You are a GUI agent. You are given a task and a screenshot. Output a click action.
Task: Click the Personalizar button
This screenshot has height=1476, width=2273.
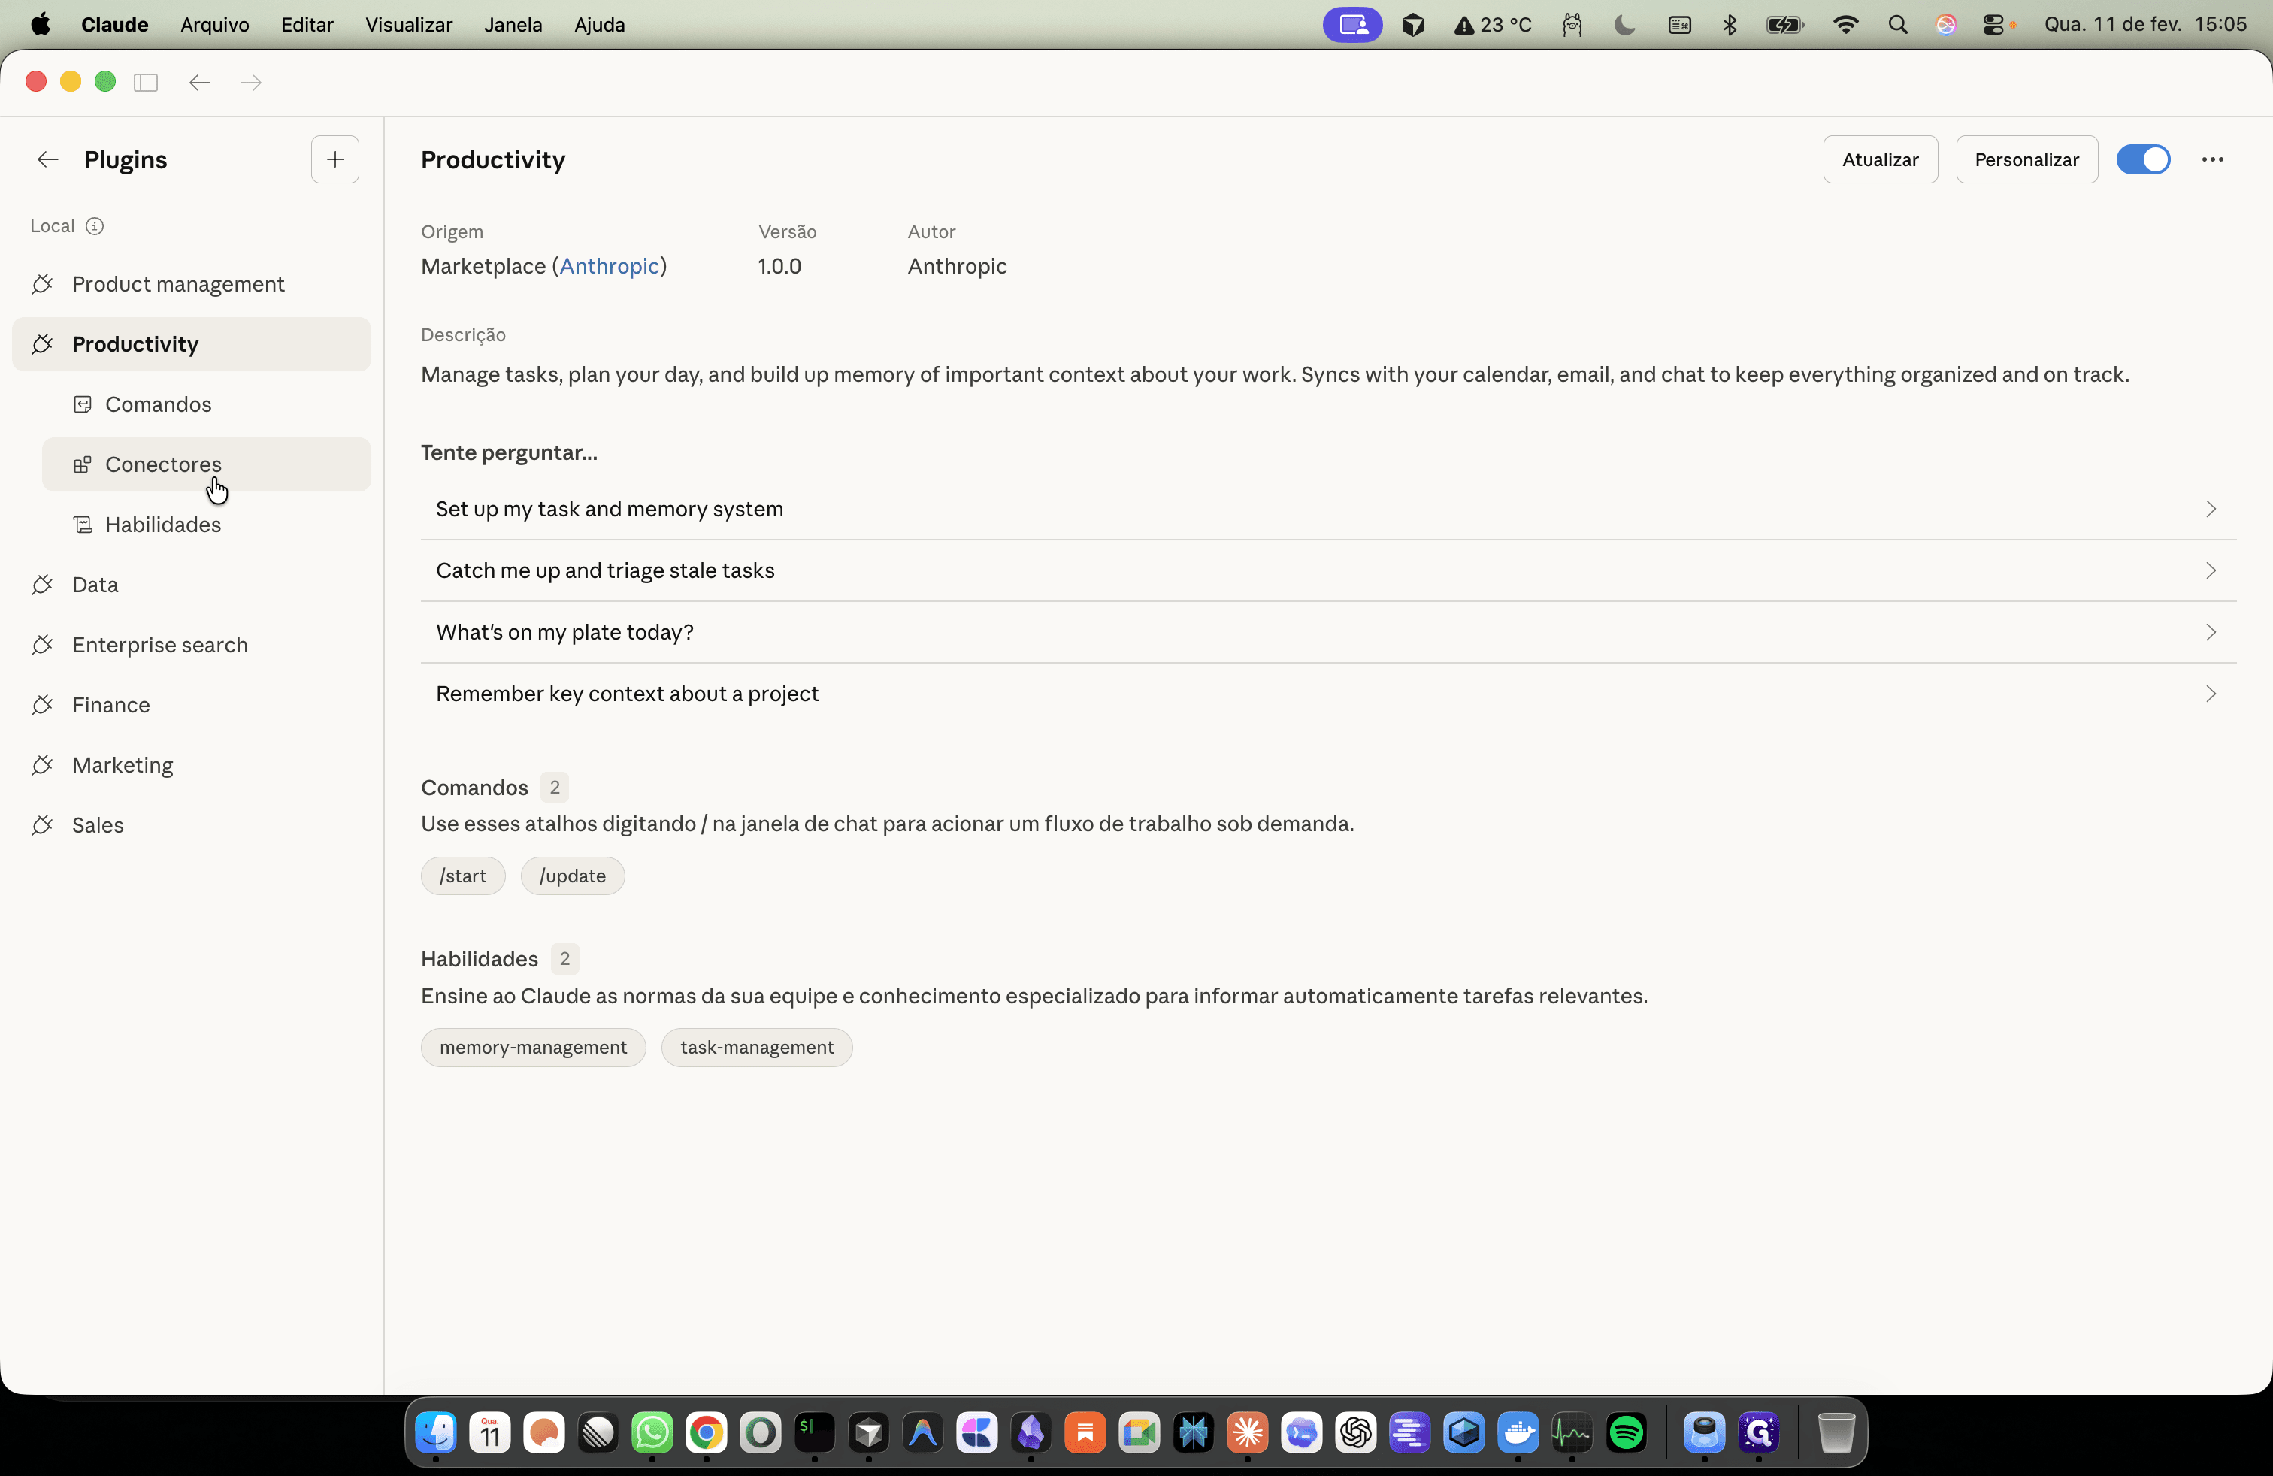coord(2026,159)
